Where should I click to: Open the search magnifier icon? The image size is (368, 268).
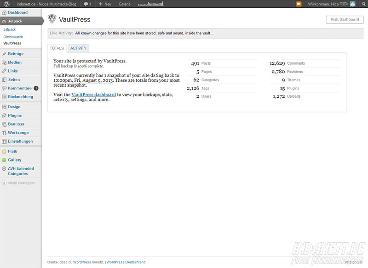coord(363,4)
